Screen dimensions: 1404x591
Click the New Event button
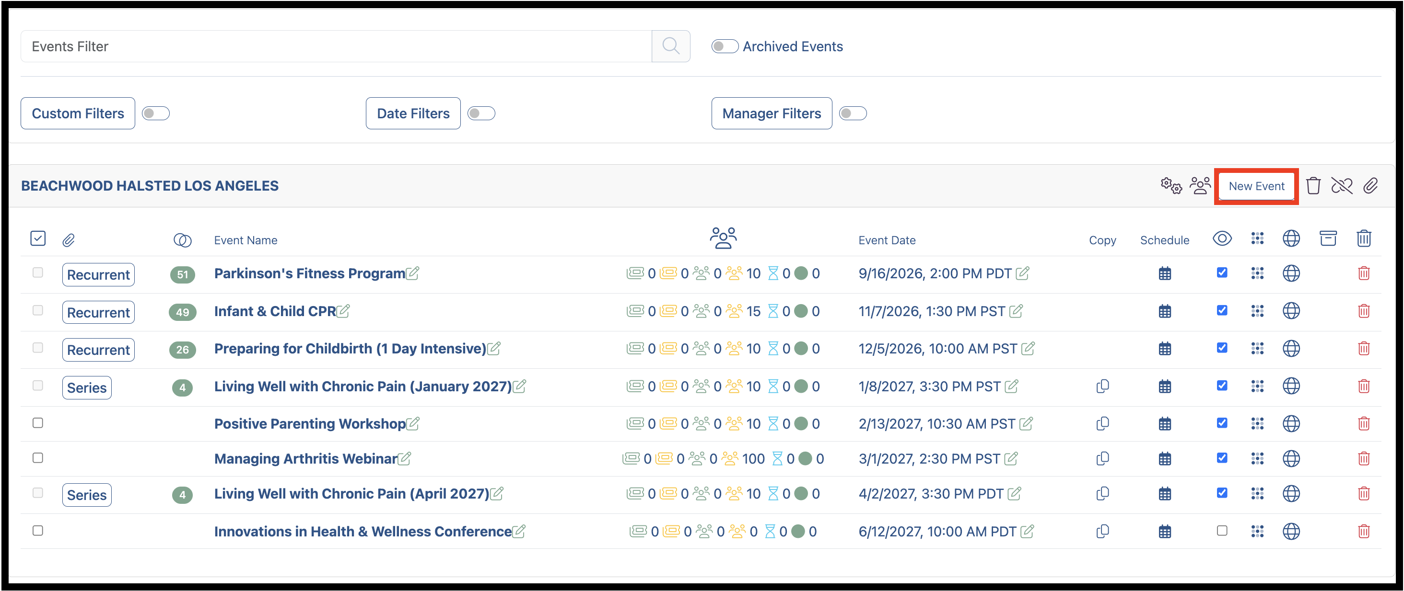click(x=1256, y=186)
